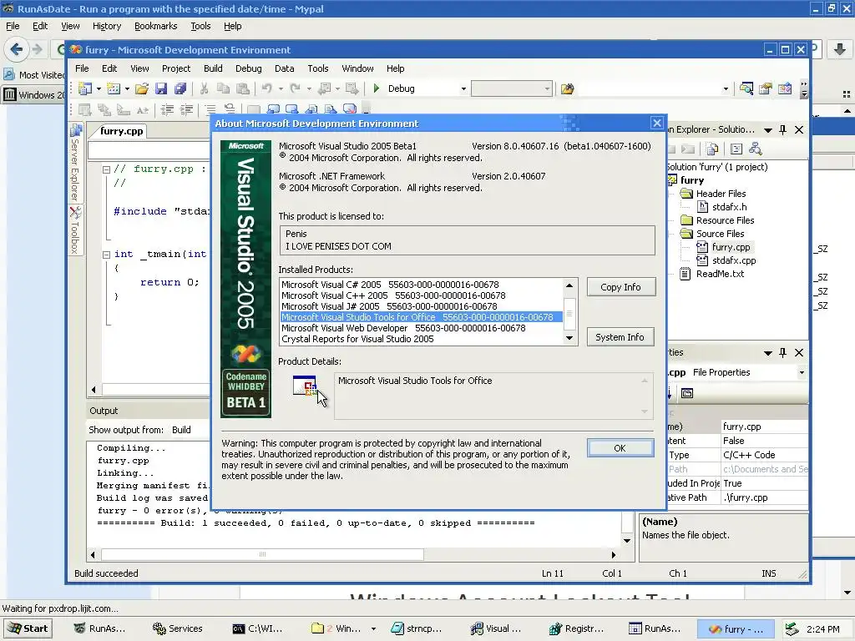Collapse the furry.cpp comment block outline
Viewport: 855px width, 641px height.
106,169
